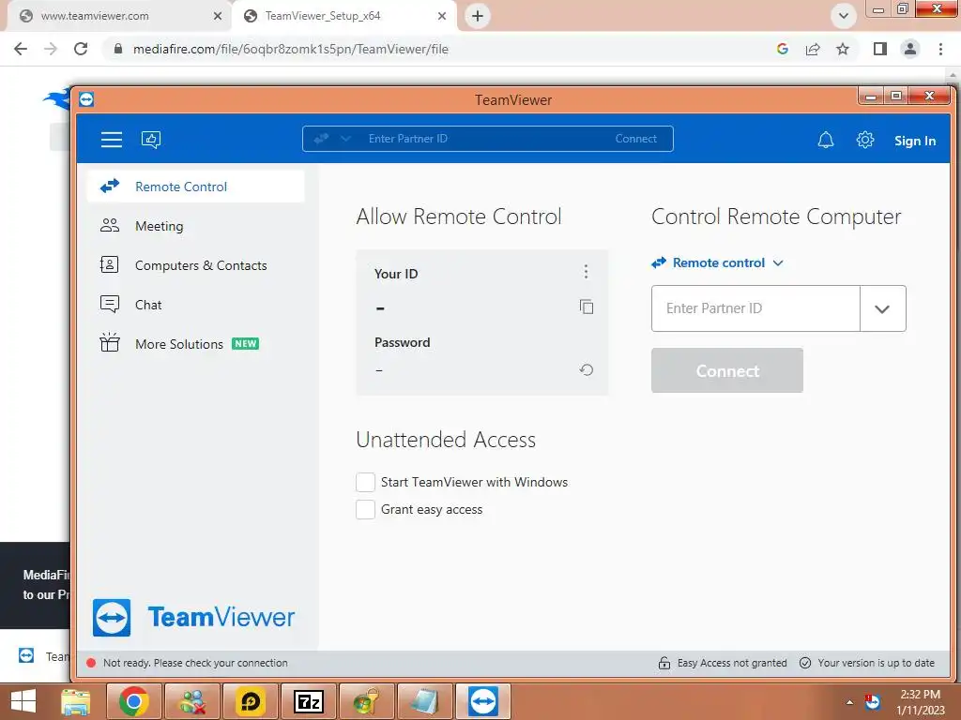Check Grant easy access
This screenshot has width=961, height=720.
pyautogui.click(x=365, y=509)
